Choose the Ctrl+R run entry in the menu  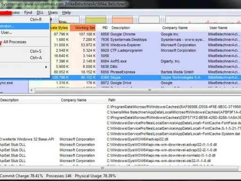click(x=24, y=19)
